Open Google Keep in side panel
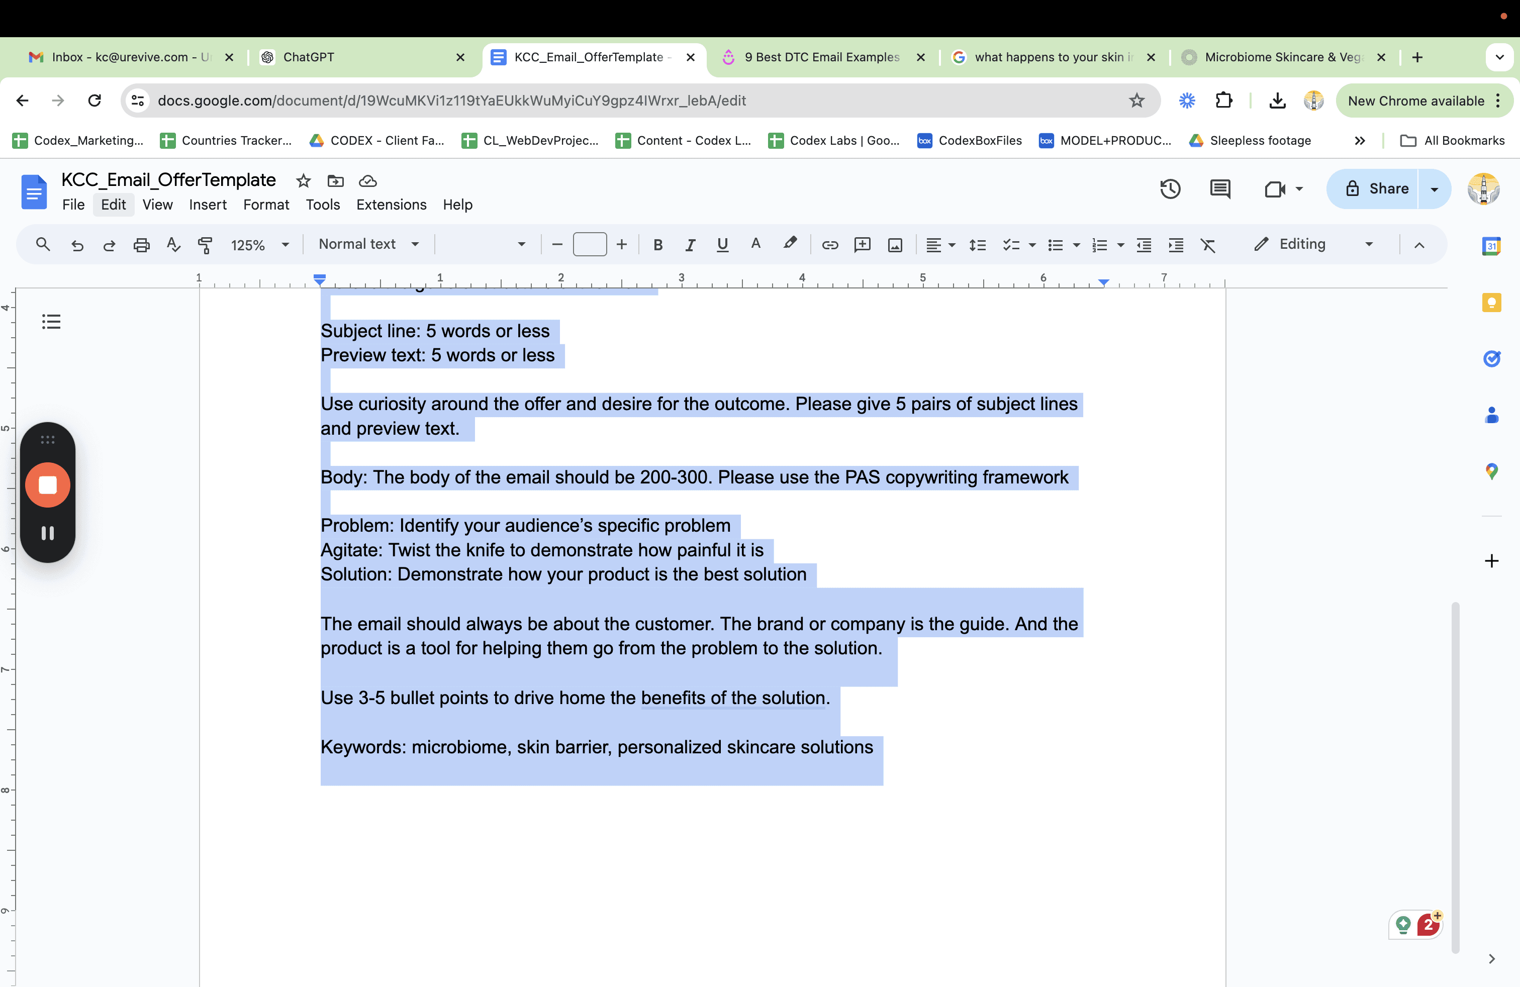The height and width of the screenshot is (987, 1520). (x=1491, y=303)
